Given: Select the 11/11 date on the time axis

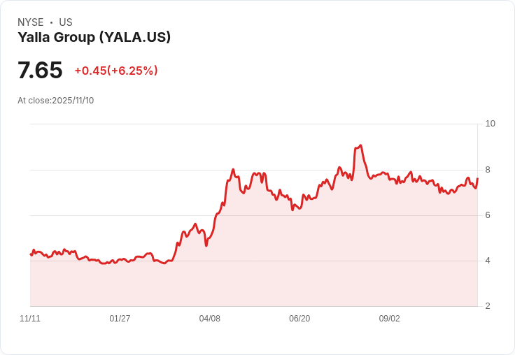Looking at the screenshot, I should 30,319.
